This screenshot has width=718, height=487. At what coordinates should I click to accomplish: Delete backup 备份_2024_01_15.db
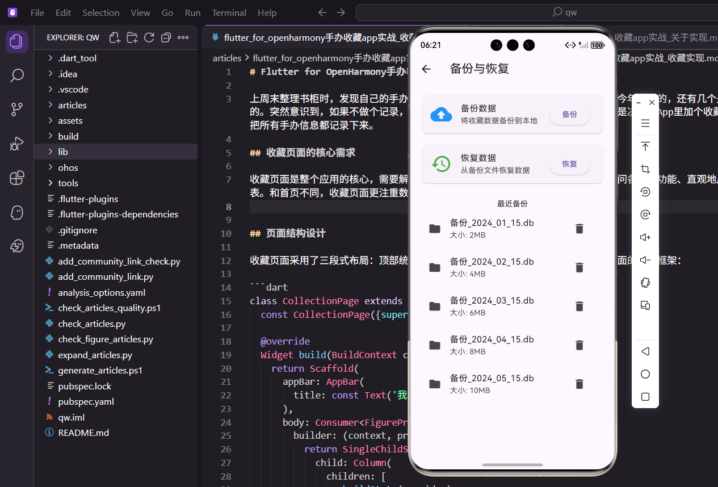(579, 229)
